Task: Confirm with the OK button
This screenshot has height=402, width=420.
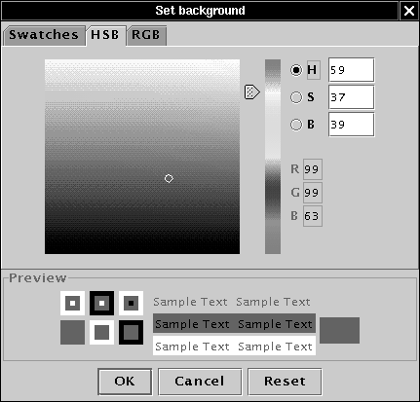Action: [x=125, y=382]
